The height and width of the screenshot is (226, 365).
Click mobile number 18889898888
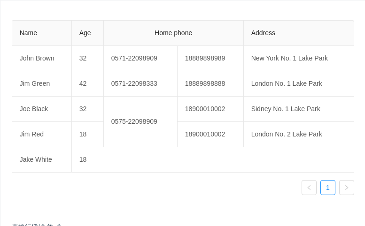[x=205, y=83]
